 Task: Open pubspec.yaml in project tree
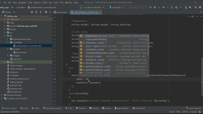[x=16, y=89]
